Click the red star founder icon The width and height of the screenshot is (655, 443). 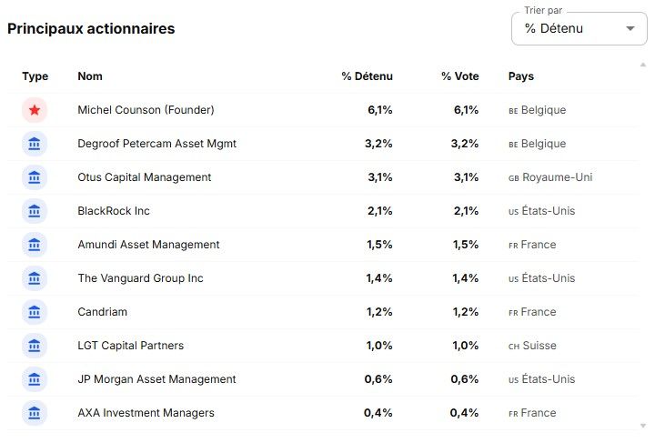[35, 110]
